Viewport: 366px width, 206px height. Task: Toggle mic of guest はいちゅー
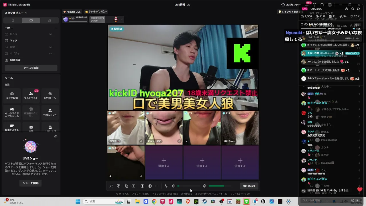pos(255,141)
